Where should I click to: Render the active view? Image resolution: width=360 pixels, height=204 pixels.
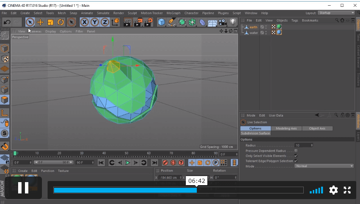click(x=127, y=22)
